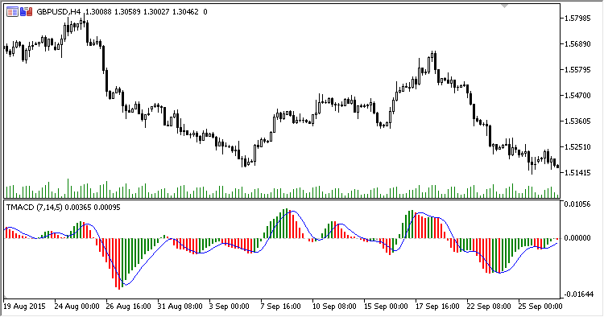The image size is (604, 317).
Task: Click indicator zero level 0.00000
Action: click(577, 238)
